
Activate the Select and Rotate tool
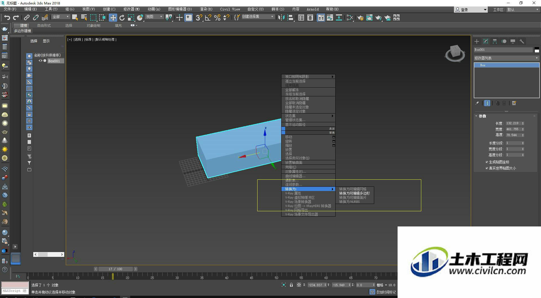122,18
